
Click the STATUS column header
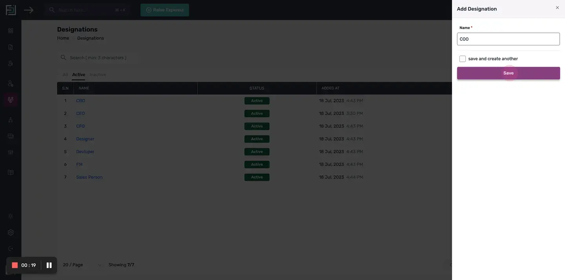(x=257, y=88)
